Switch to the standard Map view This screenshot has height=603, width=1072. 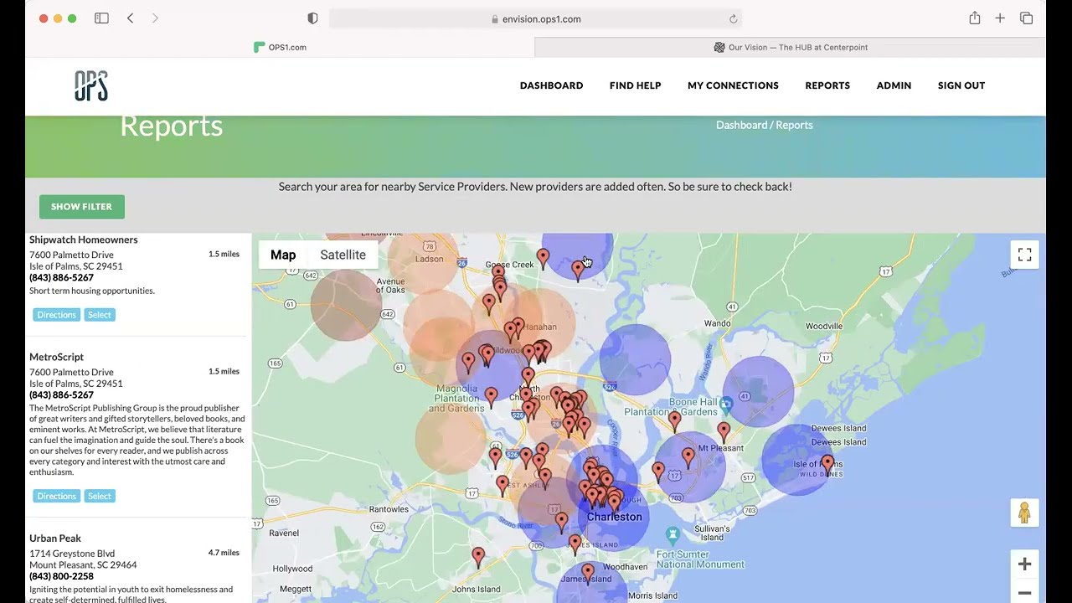pyautogui.click(x=283, y=255)
